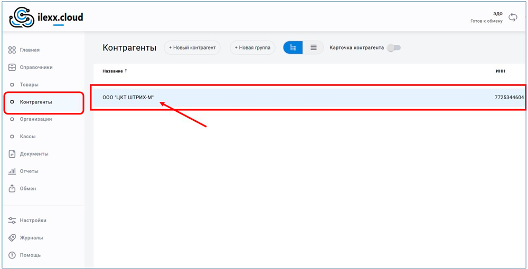Click the Журналы tag icon
528x269 pixels.
[12, 238]
